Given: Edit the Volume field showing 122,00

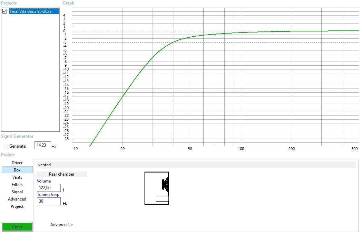Looking at the screenshot, I should coord(49,188).
